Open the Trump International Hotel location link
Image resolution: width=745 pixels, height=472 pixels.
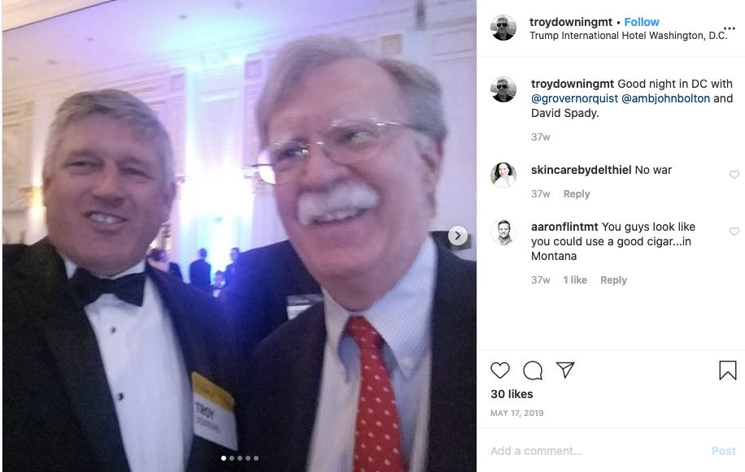[628, 36]
